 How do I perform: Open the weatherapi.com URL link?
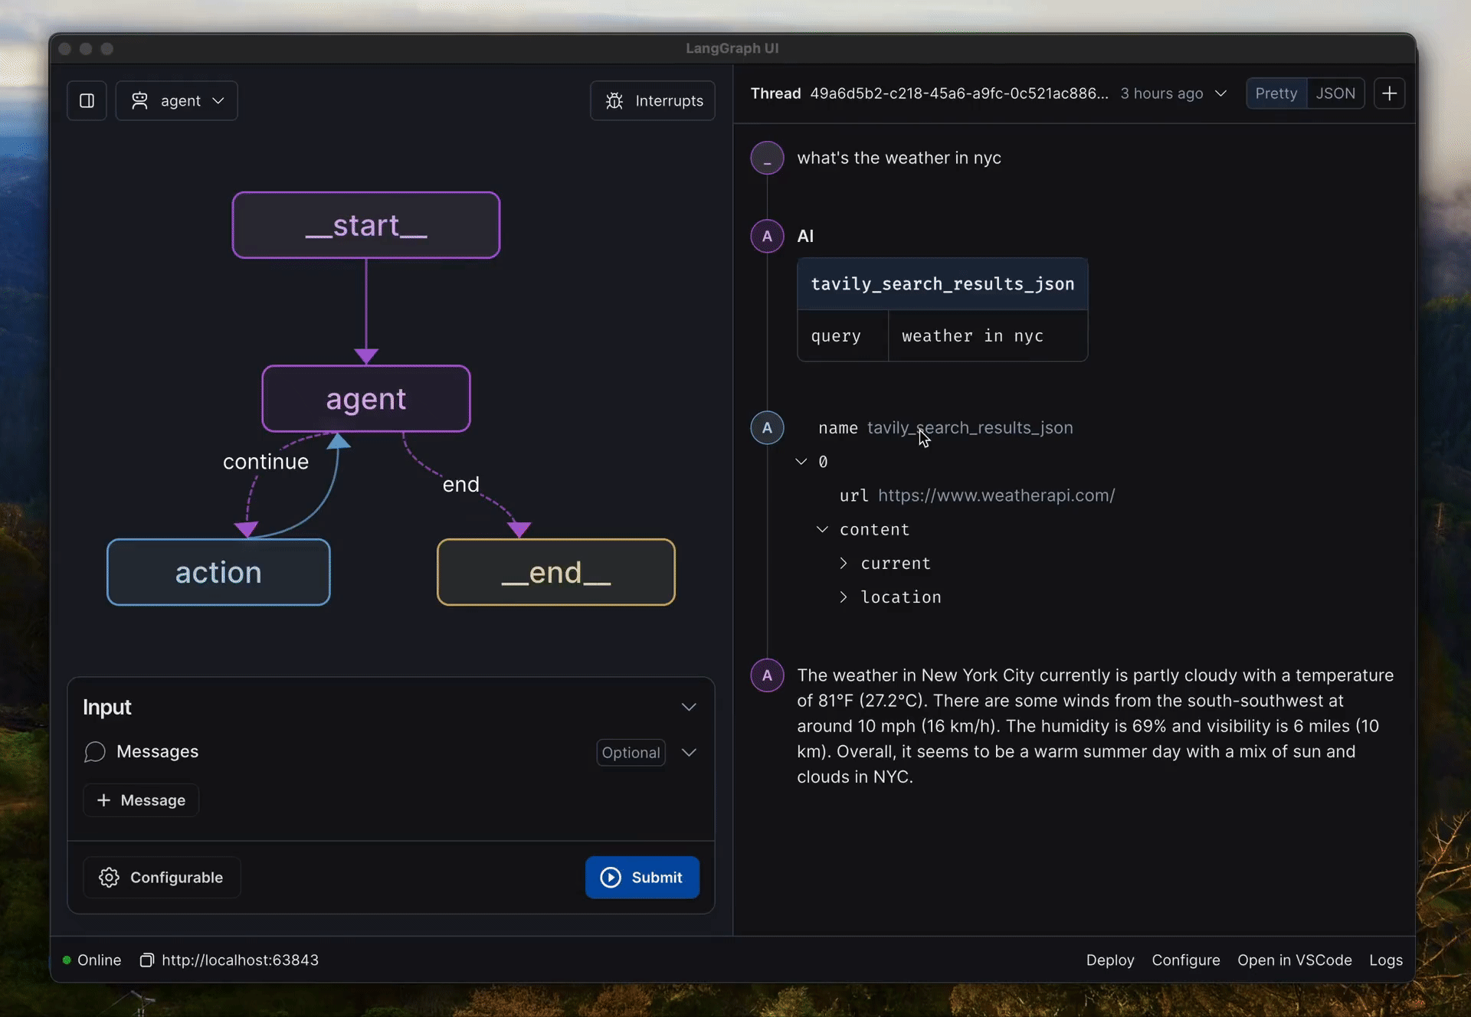click(x=996, y=495)
